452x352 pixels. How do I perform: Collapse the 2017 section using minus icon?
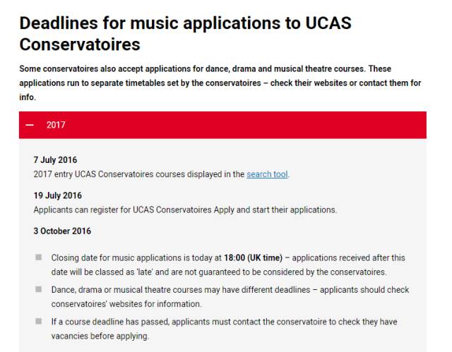point(30,125)
